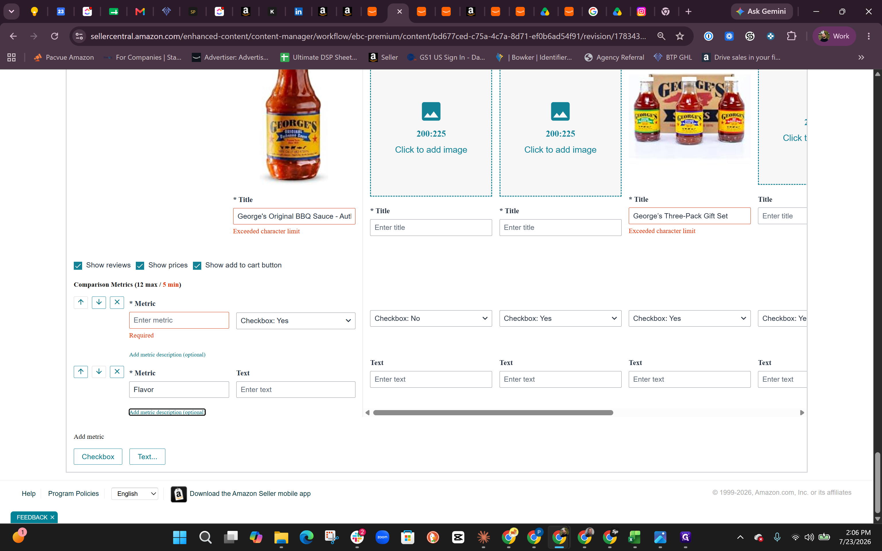Uncheck the Show prices checkbox
The width and height of the screenshot is (882, 551).
(140, 266)
